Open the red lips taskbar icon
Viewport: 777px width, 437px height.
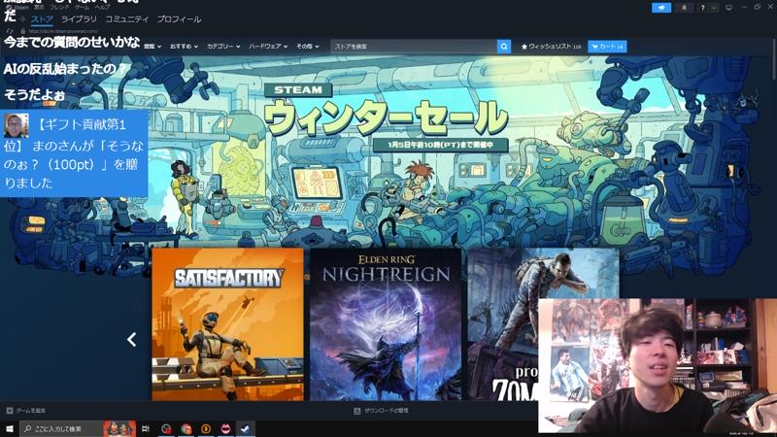[225, 428]
